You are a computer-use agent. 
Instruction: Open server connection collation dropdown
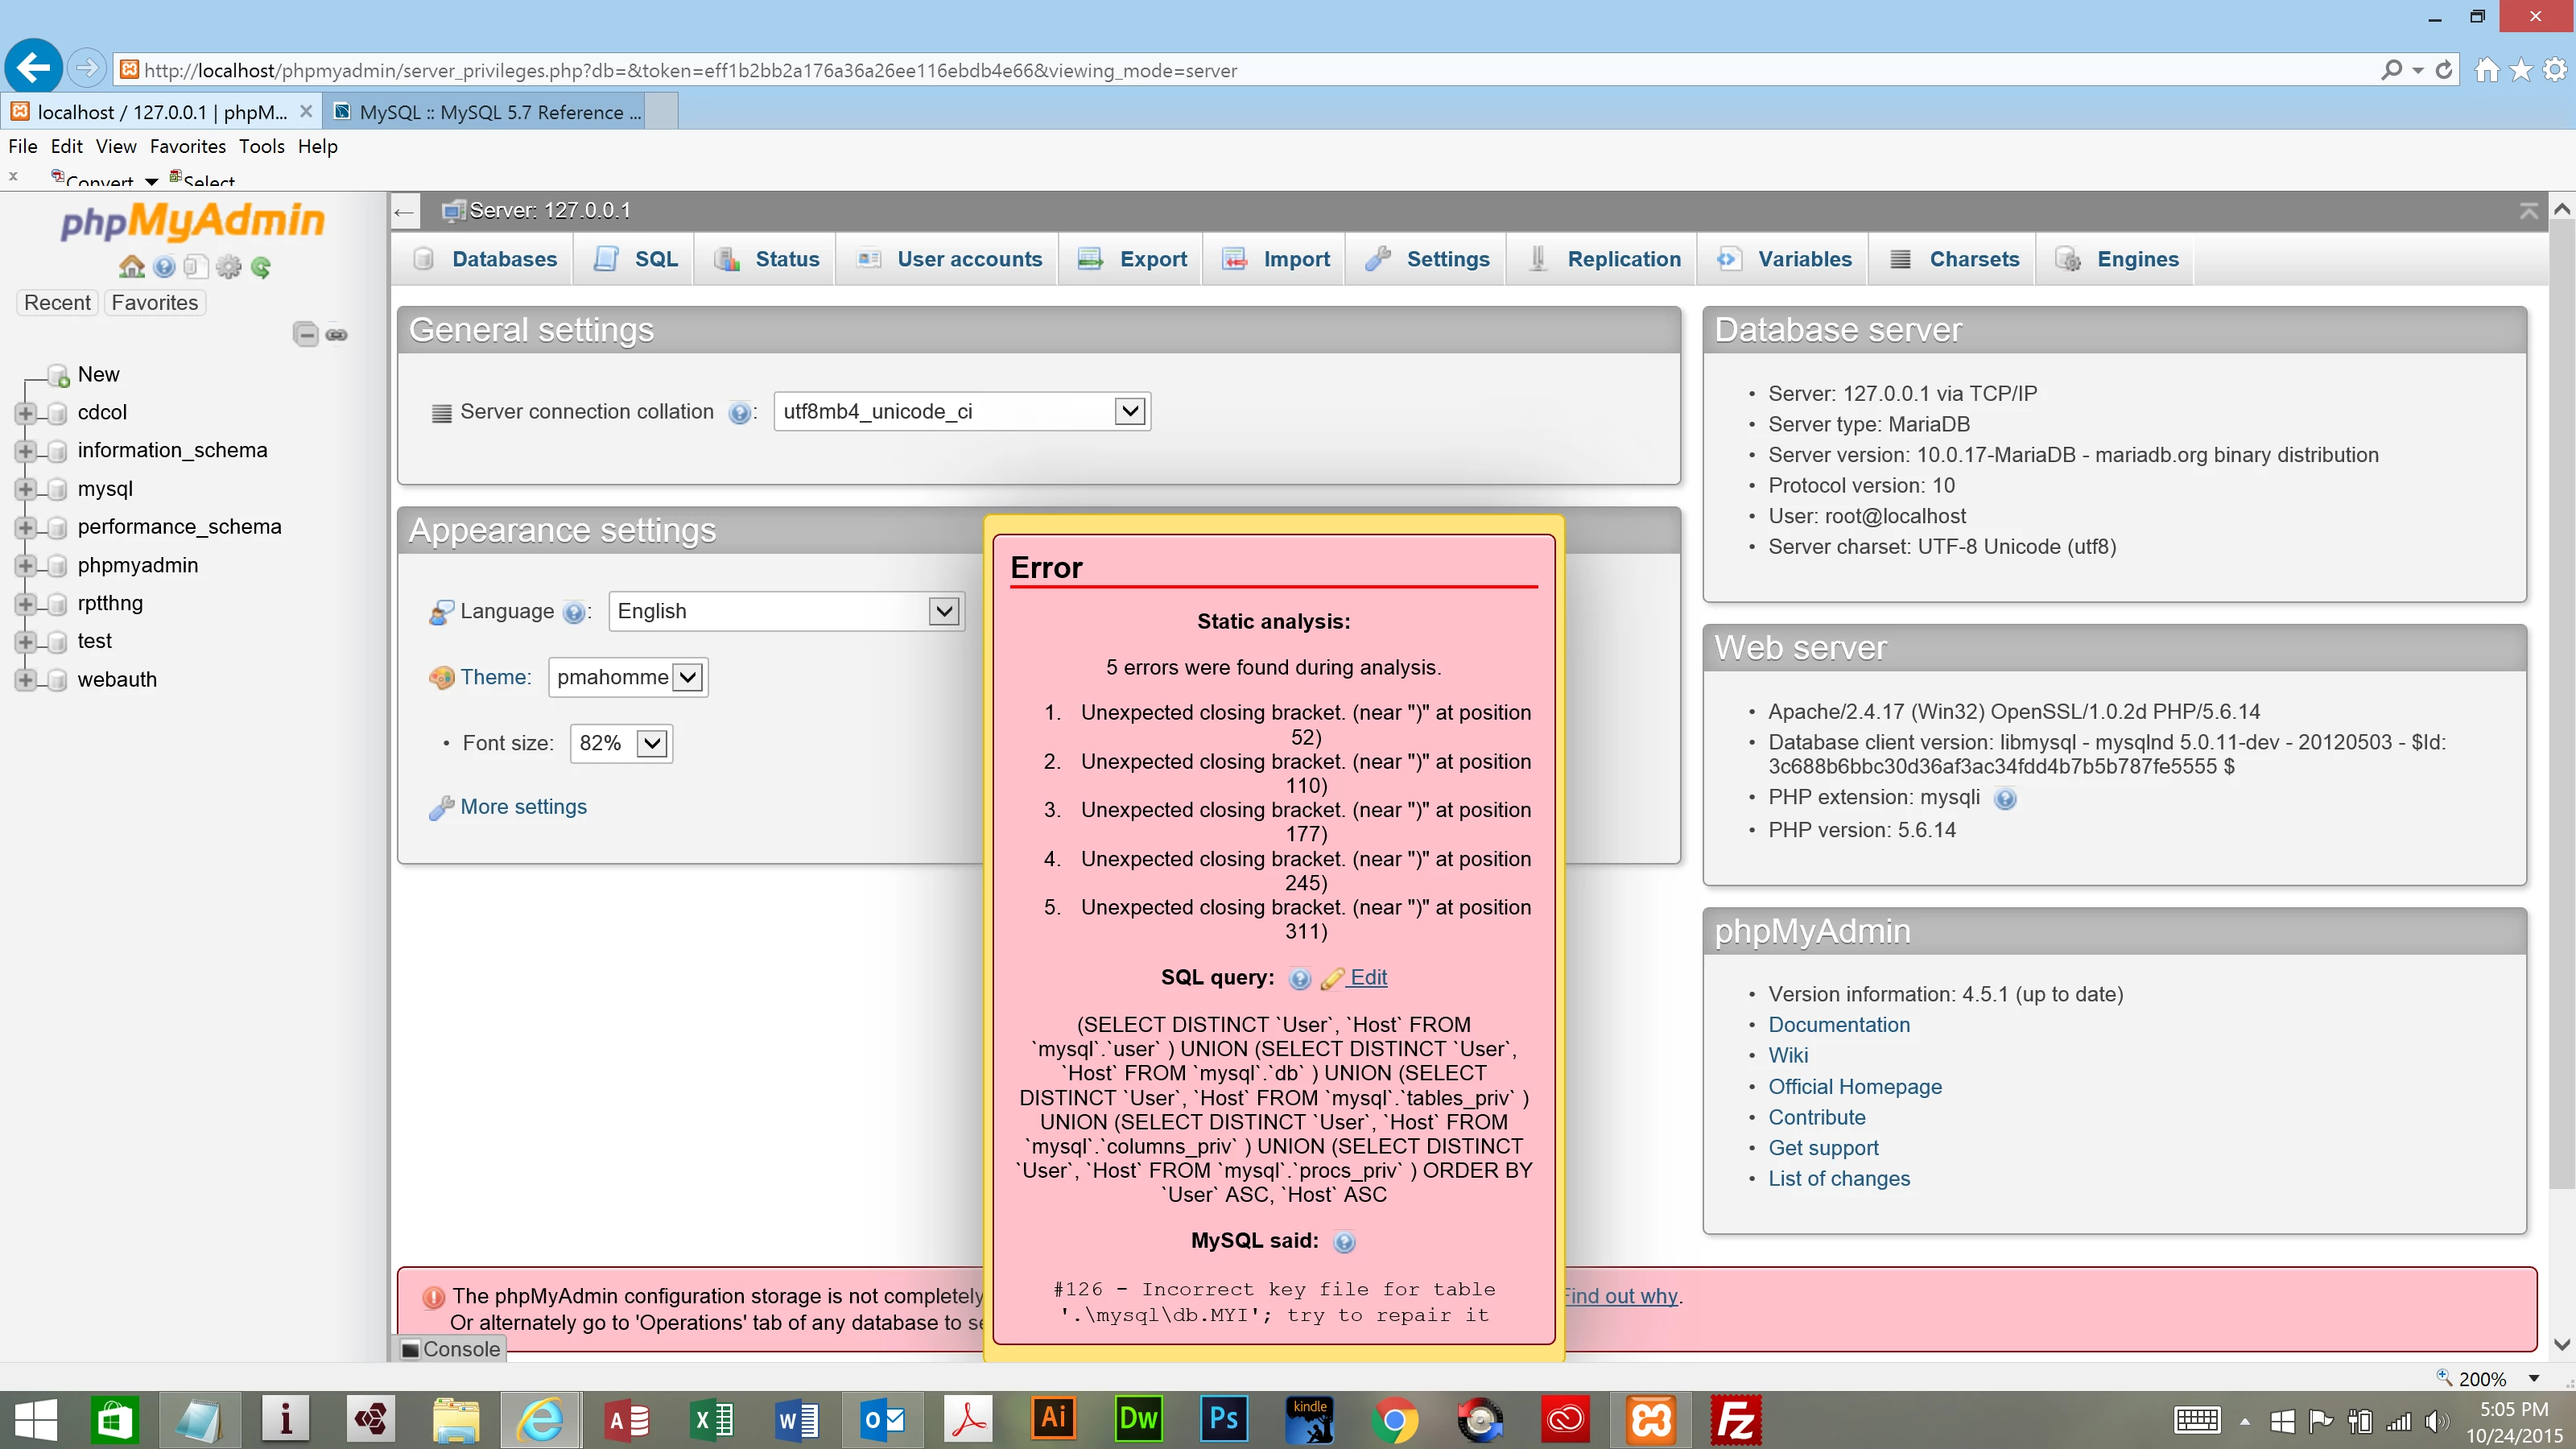pyautogui.click(x=1129, y=411)
